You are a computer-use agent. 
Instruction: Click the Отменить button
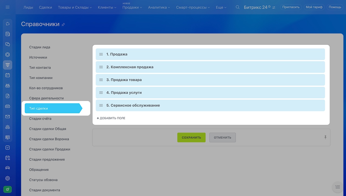tap(223, 137)
